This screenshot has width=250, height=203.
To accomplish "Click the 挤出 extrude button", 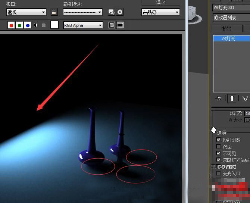I will point(227,28).
